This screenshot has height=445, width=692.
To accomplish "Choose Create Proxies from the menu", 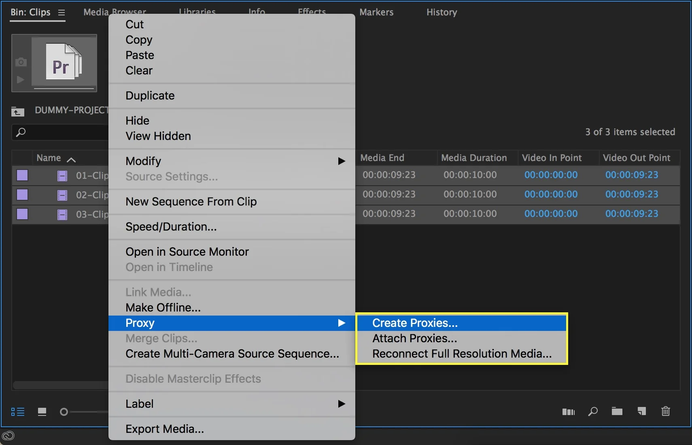I will coord(414,323).
